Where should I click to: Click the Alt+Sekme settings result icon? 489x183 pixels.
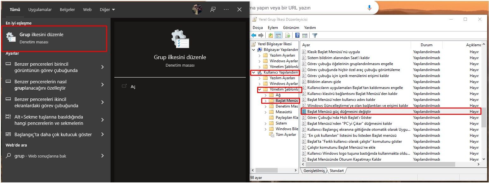8,117
